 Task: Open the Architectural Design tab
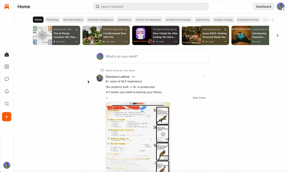pyautogui.click(x=178, y=20)
